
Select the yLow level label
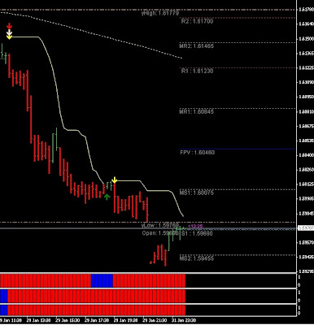click(160, 225)
